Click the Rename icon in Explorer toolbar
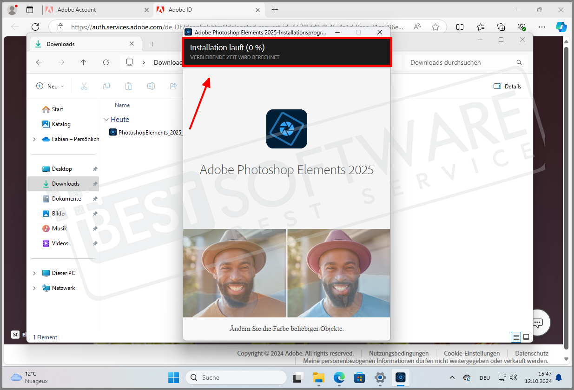The height and width of the screenshot is (390, 574). (151, 86)
